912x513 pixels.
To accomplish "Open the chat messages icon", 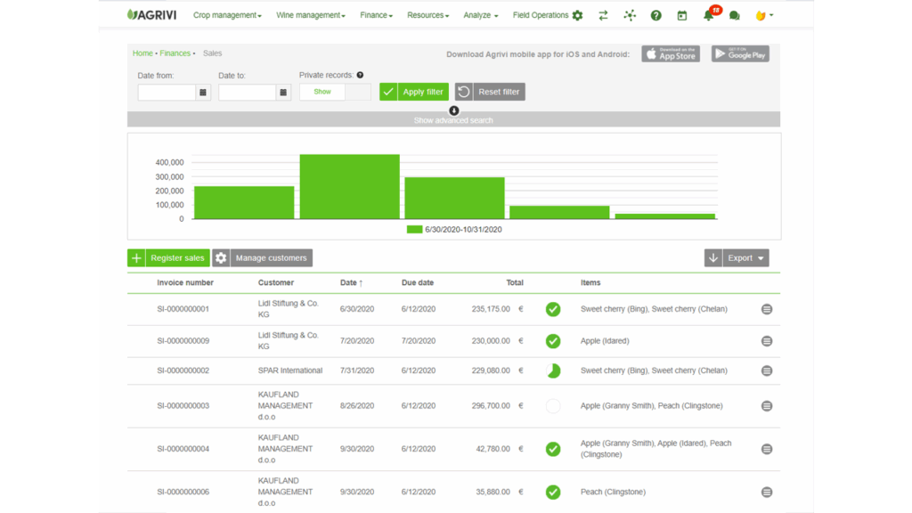I will 734,15.
